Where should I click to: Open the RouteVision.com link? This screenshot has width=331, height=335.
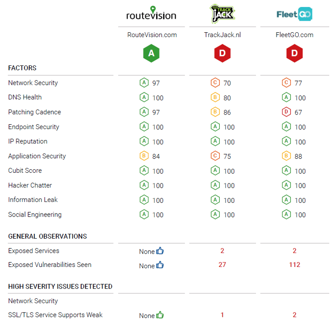pos(152,35)
